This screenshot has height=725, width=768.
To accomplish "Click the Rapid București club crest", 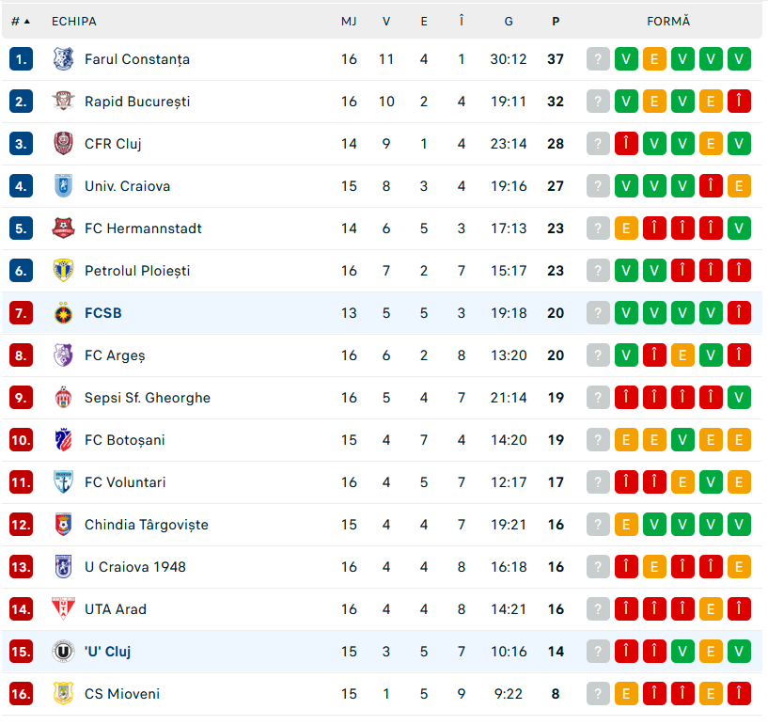I will click(x=63, y=102).
